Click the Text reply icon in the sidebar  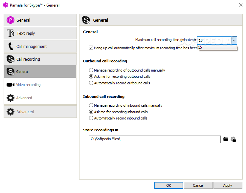pyautogui.click(x=11, y=33)
